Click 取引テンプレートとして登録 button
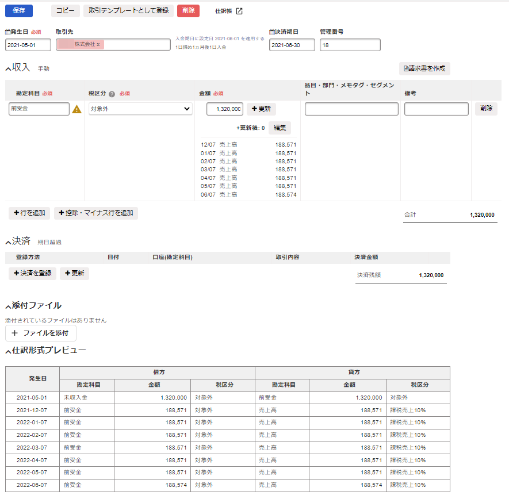509x495 pixels. coord(129,11)
